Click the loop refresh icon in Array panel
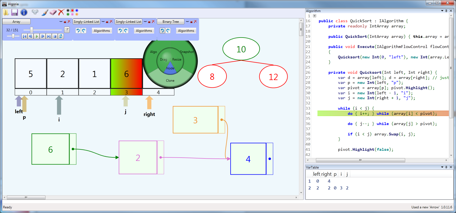The width and height of the screenshot is (456, 213). [61, 36]
